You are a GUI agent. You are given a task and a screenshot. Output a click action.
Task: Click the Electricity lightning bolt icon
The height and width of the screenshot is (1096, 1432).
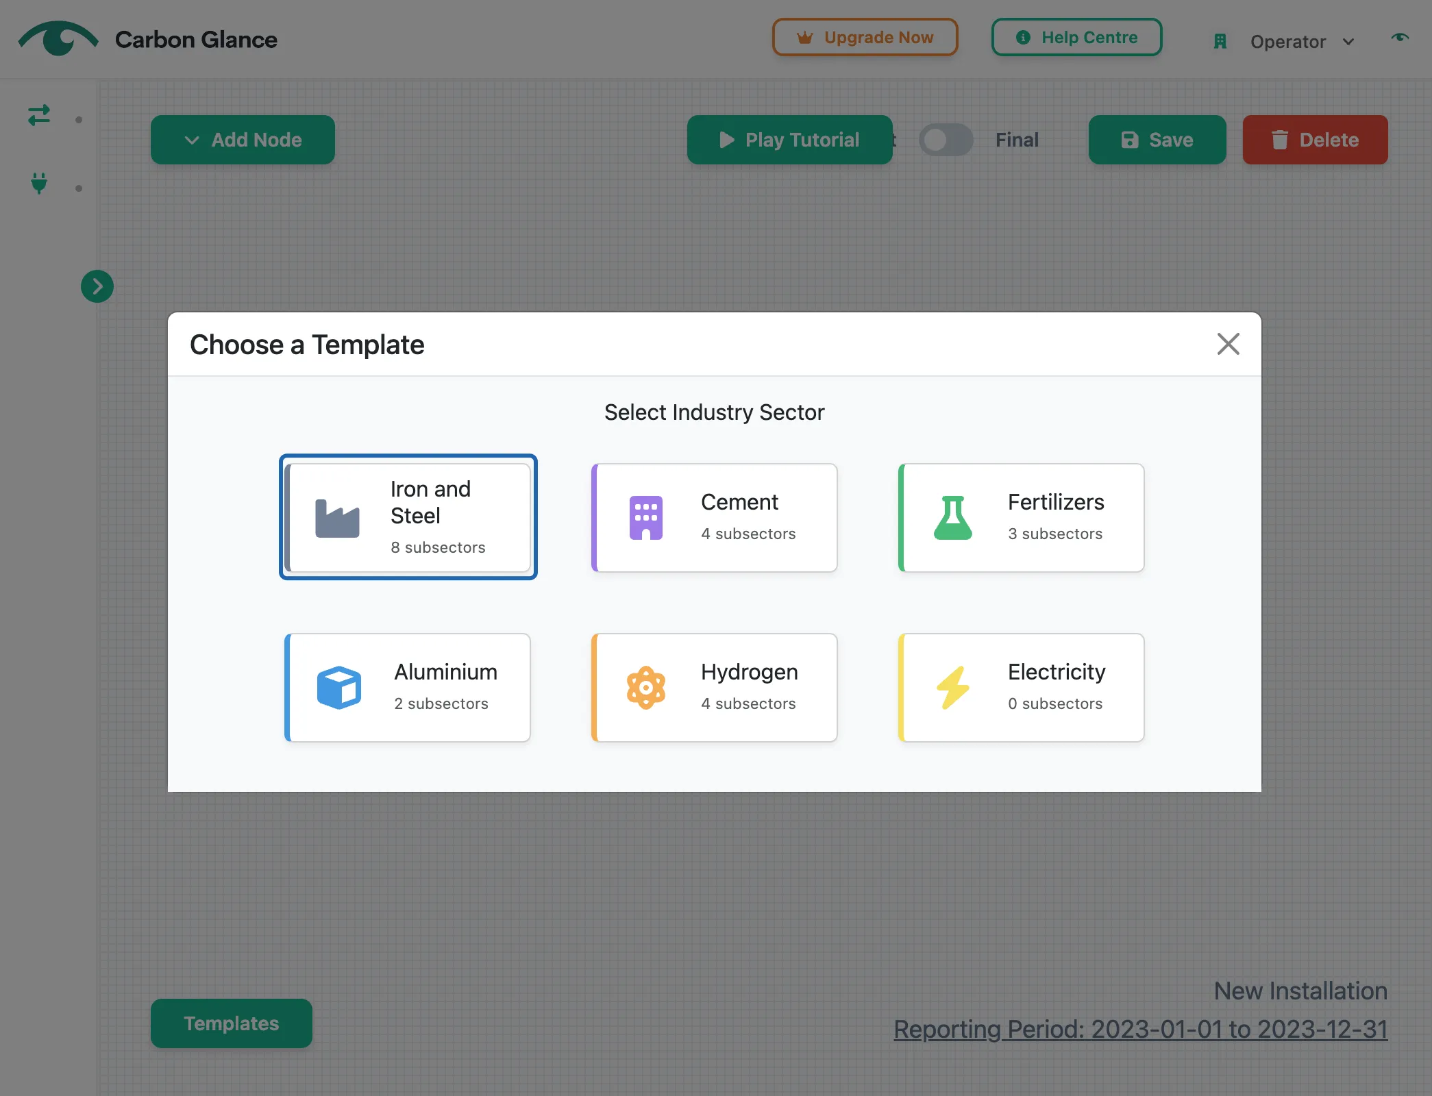click(953, 688)
